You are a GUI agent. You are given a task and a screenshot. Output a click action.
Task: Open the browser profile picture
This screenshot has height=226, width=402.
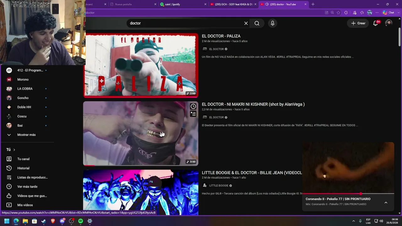click(x=370, y=13)
